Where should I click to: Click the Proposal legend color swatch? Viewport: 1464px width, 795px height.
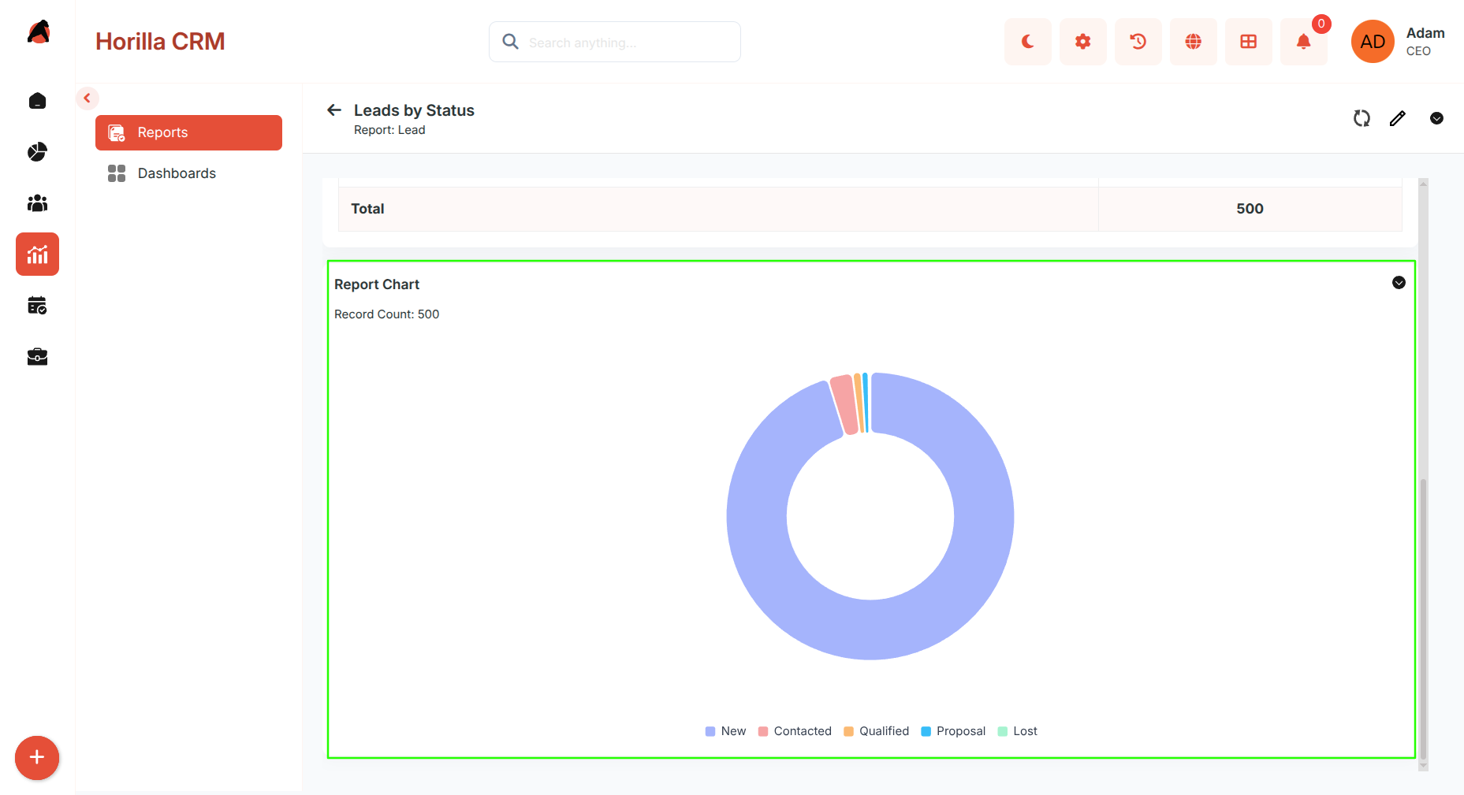[926, 731]
